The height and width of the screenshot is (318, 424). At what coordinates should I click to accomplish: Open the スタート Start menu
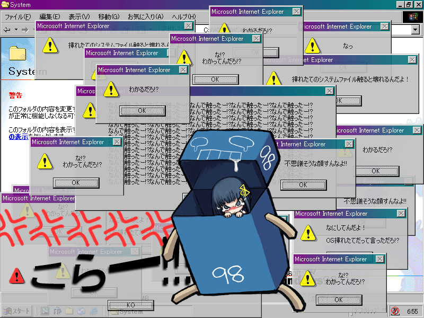(x=17, y=311)
